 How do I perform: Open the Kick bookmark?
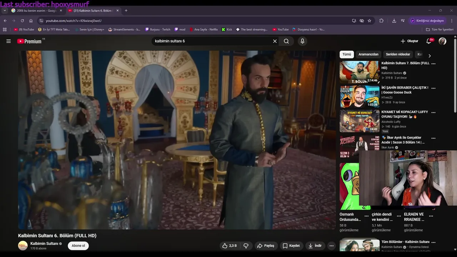click(227, 30)
